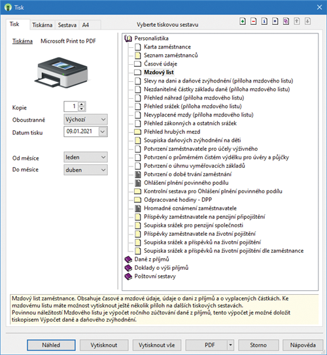This screenshot has width=327, height=355.
Task: Click the printer image
Action: tap(61, 72)
